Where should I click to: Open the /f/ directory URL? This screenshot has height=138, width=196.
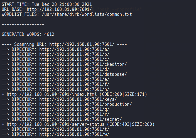(x=74, y=84)
